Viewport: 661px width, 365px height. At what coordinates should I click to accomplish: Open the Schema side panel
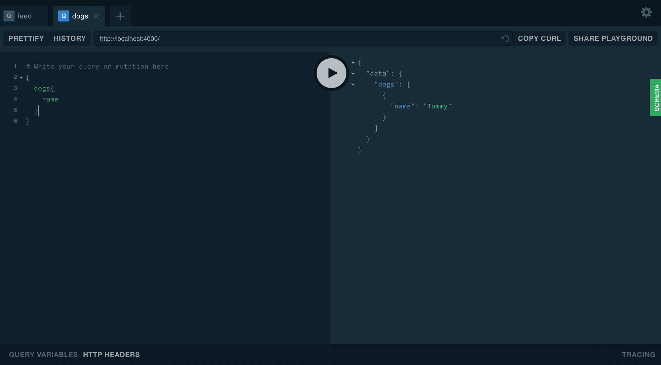(x=656, y=98)
